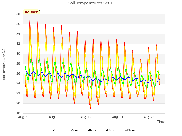Toggle the -32cm series legend entry
The image size is (182, 136).
tap(127, 131)
